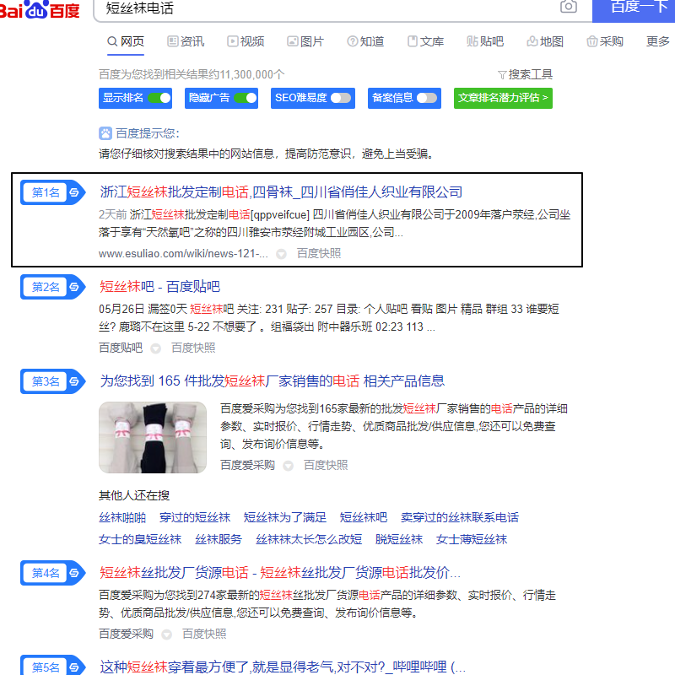Search related term 短丝袜为了满足
The width and height of the screenshot is (675, 675).
coord(285,517)
